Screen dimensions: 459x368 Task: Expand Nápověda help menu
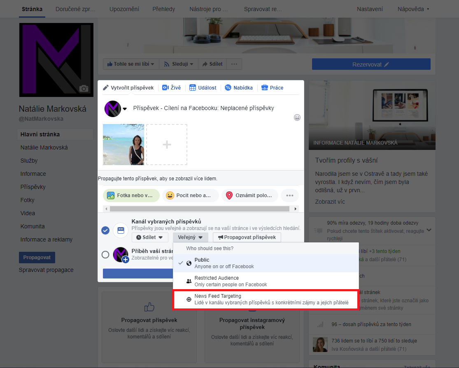coord(413,9)
